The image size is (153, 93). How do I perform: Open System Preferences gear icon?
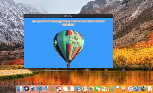[143, 88]
